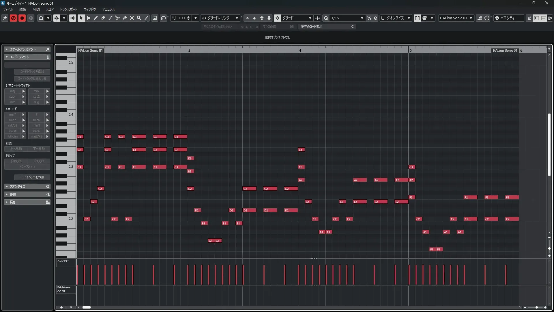Choose the Mute X tool
554x312 pixels.
pyautogui.click(x=132, y=18)
